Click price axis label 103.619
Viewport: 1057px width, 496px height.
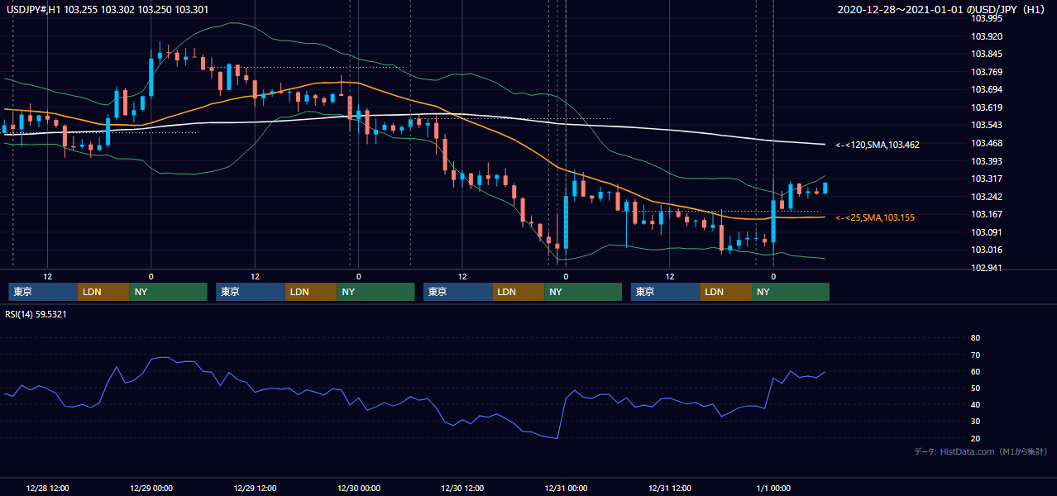coord(987,107)
